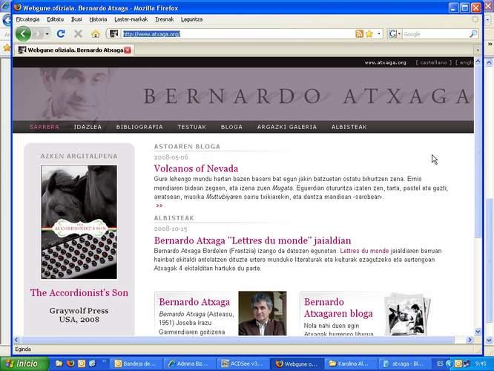Switch to Bandeja de... taskbar window
This screenshot has height=371, width=494.
[136, 364]
